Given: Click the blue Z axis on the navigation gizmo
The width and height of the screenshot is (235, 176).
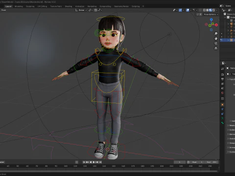Looking at the screenshot, I should coord(211,20).
